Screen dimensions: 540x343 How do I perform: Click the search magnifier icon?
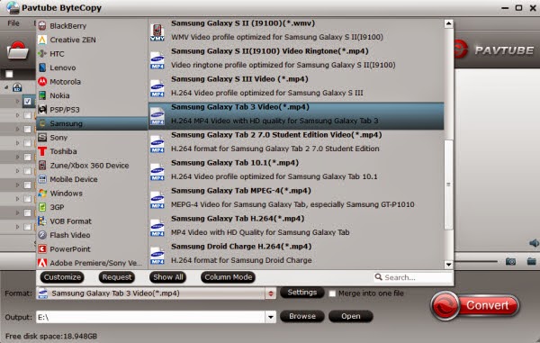click(x=379, y=277)
